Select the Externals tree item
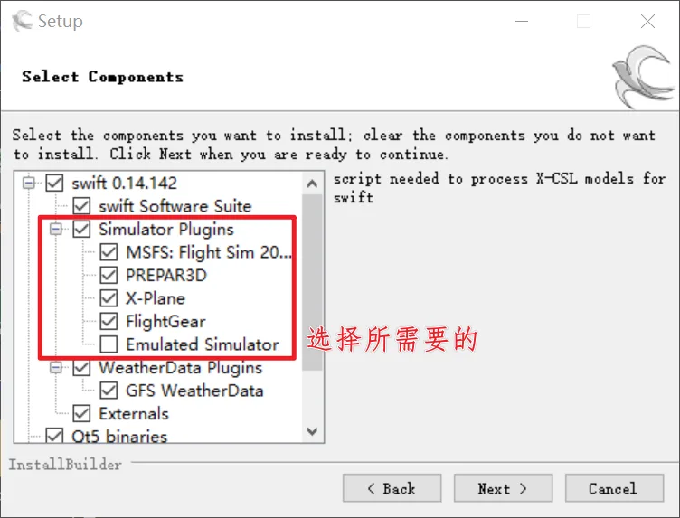Viewport: 680px width, 518px height. (134, 413)
